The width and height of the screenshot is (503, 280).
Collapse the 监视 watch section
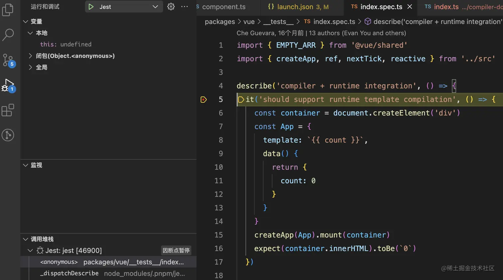point(25,165)
